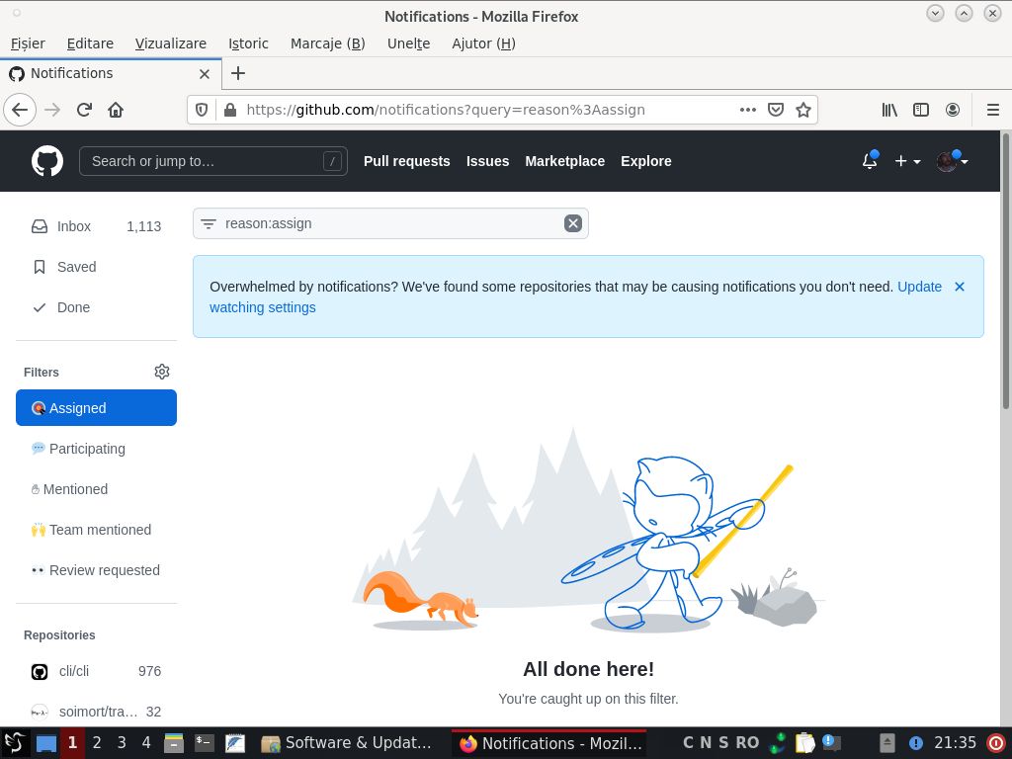Bookmark this page with the star
This screenshot has height=759, width=1012.
coord(802,110)
